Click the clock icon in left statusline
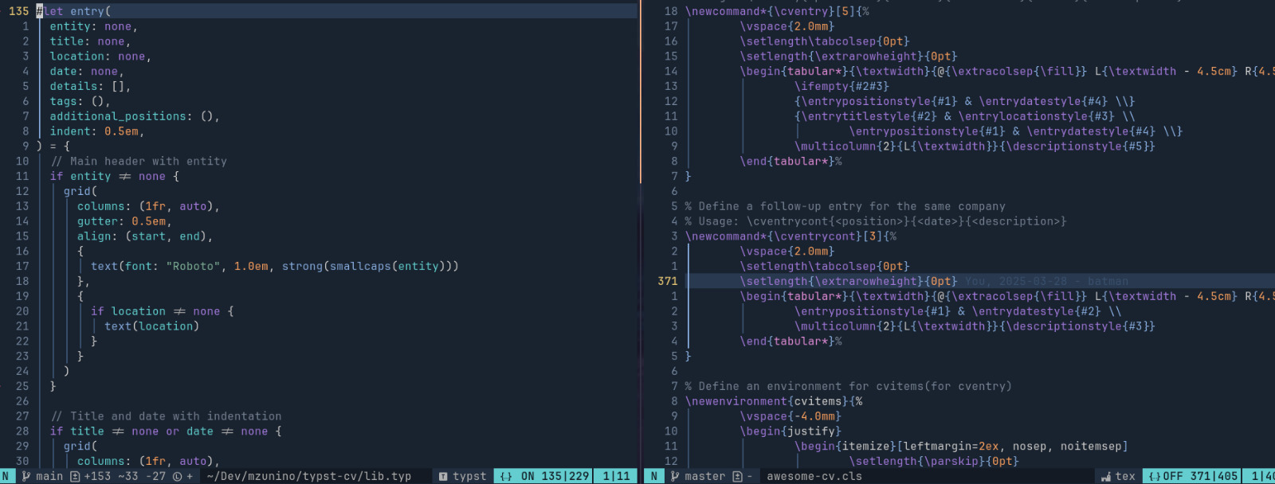 coord(177,476)
